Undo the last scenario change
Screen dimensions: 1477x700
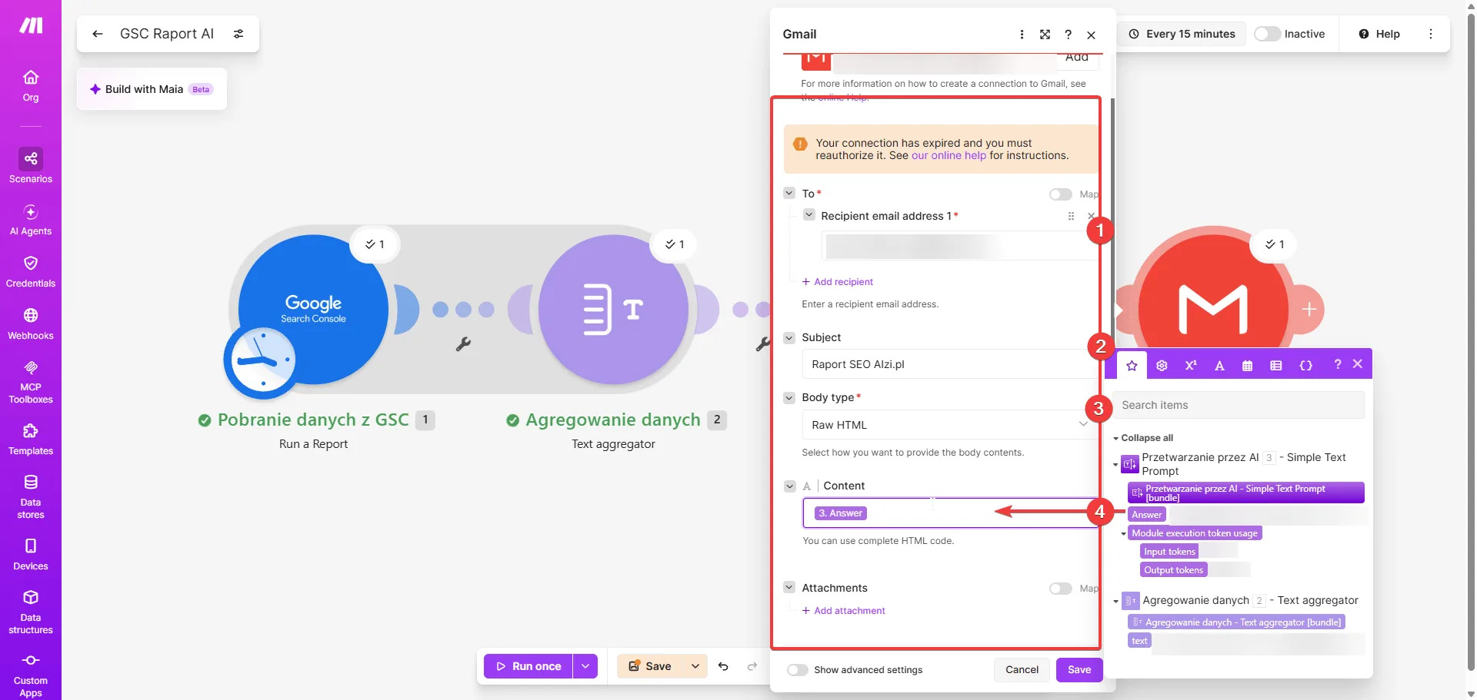[x=723, y=666]
